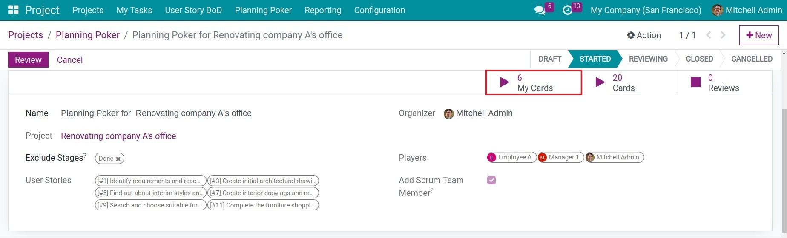Open the activities clock icon
The height and width of the screenshot is (238, 787).
[567, 10]
